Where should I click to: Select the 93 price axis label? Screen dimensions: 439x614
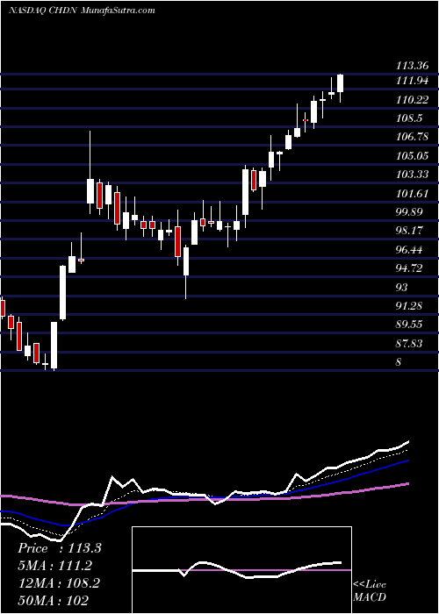point(402,288)
